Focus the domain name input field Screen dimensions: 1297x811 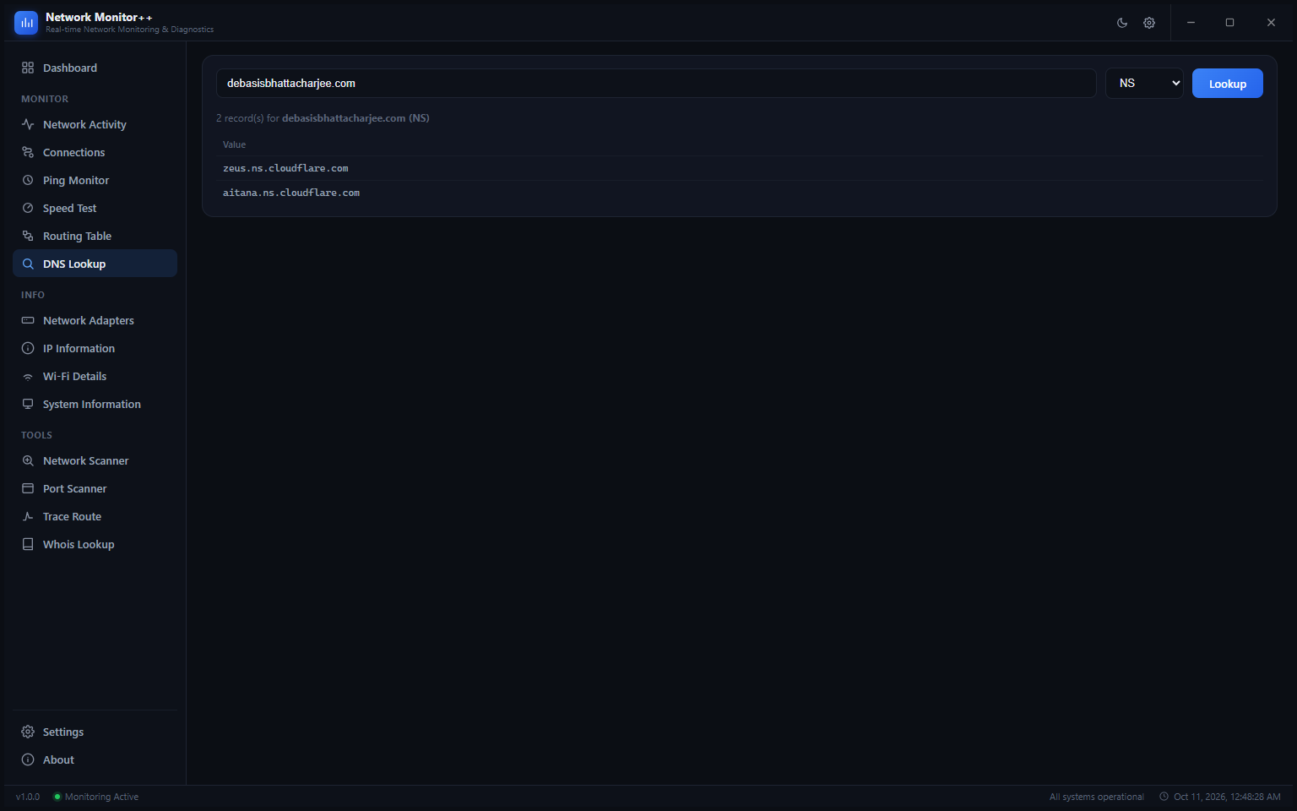pyautogui.click(x=656, y=83)
